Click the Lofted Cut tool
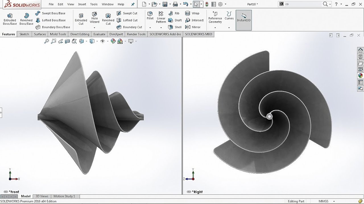 tap(127, 20)
